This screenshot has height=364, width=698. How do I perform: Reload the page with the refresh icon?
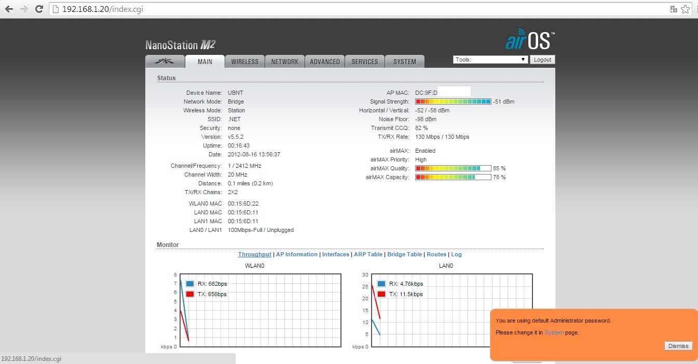39,9
